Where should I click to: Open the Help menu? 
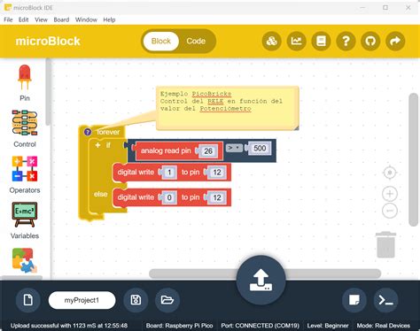(109, 19)
